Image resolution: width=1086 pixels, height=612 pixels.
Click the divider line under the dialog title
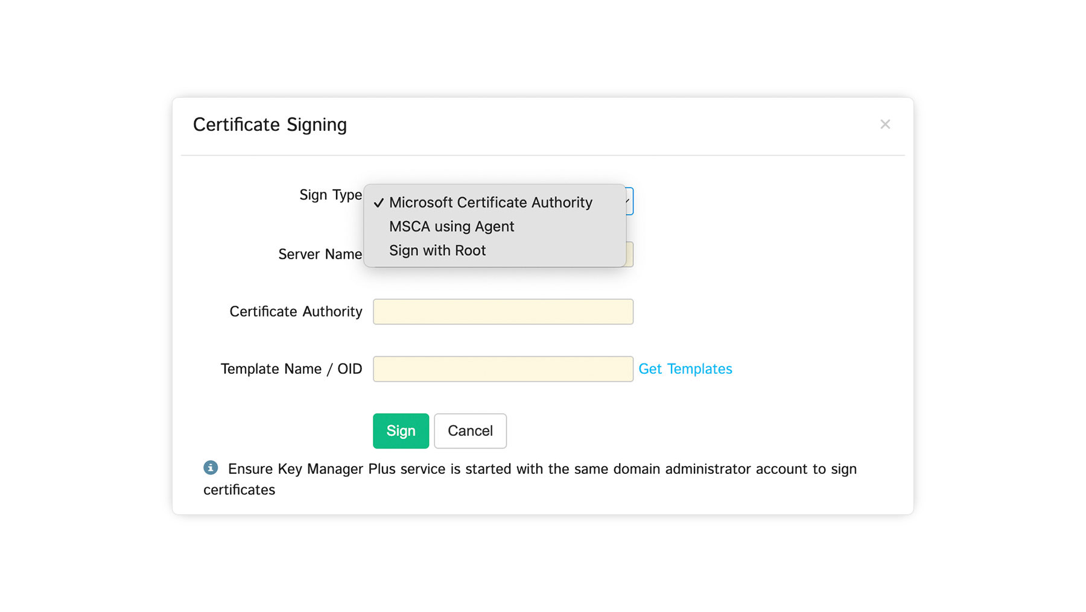[542, 156]
